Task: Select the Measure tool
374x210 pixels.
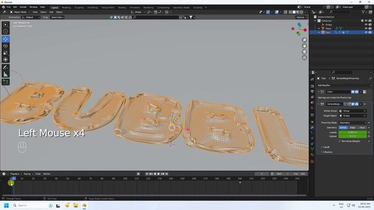Action: point(5,74)
